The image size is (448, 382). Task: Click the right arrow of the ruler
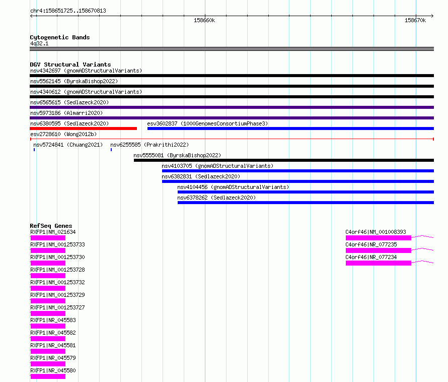[432, 16]
